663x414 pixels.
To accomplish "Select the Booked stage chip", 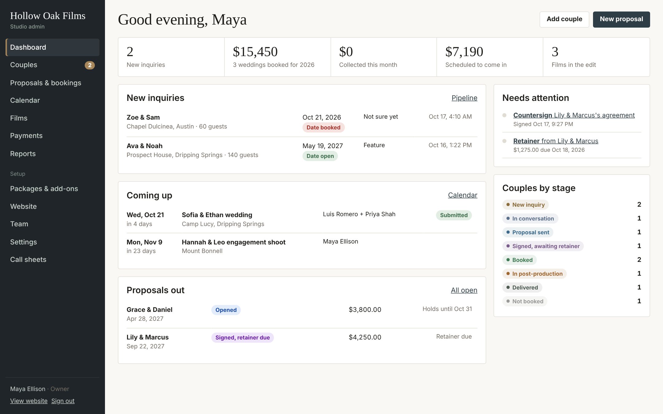I will 519,260.
